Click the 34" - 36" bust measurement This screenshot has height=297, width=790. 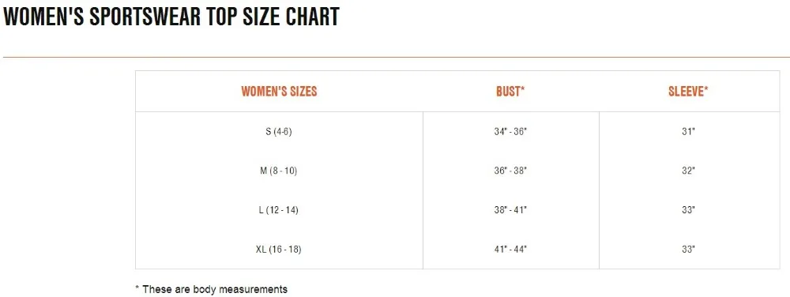click(510, 131)
